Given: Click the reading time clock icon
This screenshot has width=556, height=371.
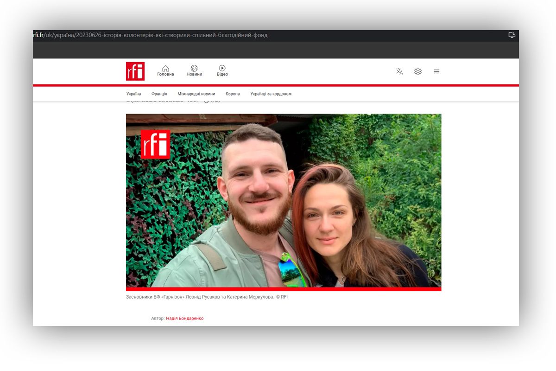Looking at the screenshot, I should tap(207, 101).
